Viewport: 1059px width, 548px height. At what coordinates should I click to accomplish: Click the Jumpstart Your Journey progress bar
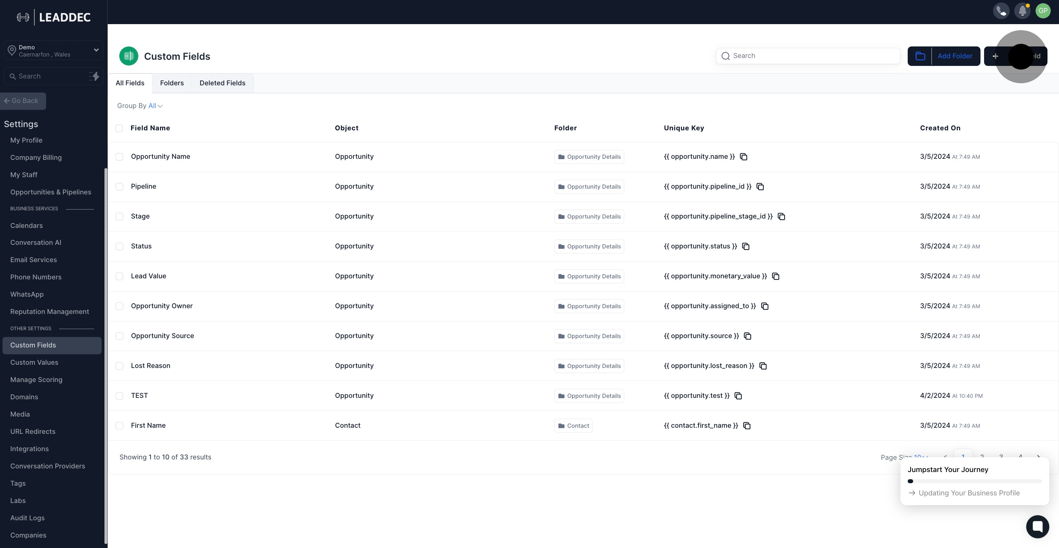tap(975, 481)
